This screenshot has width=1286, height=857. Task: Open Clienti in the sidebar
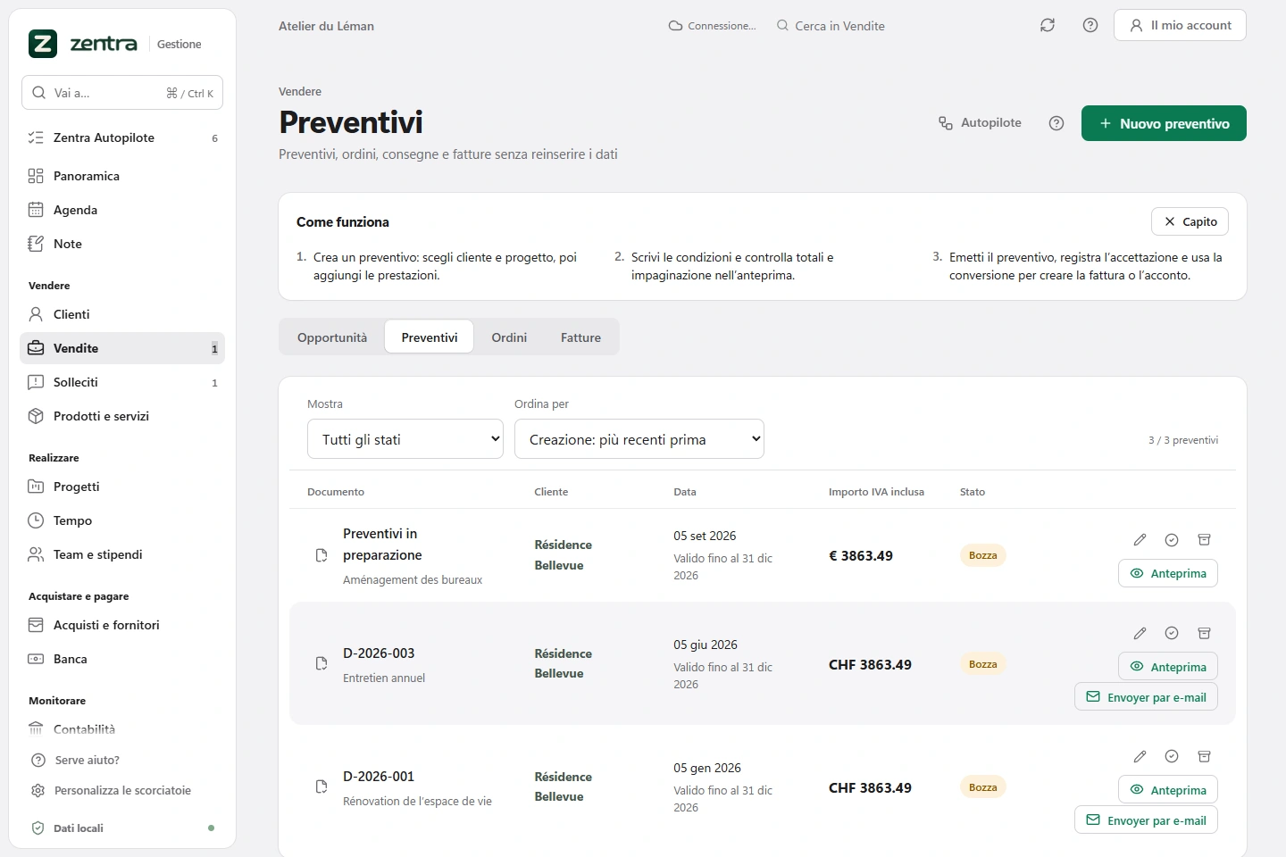[122, 314]
